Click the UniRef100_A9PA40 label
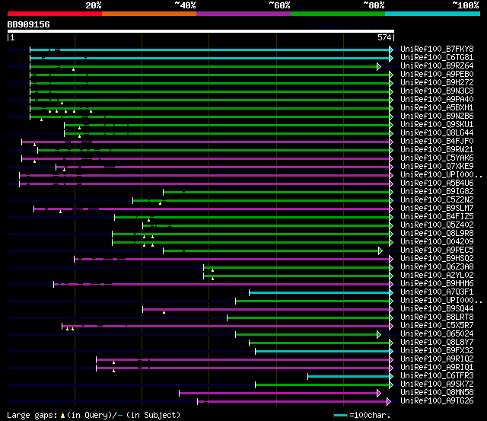This screenshot has height=421, width=487. coord(437,100)
